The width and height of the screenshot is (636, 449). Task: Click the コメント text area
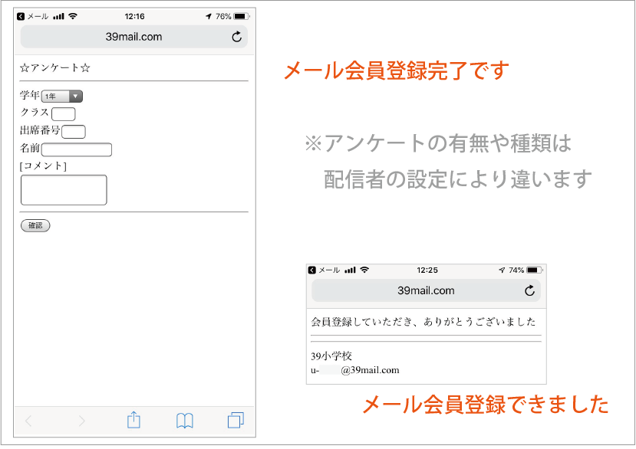[64, 190]
